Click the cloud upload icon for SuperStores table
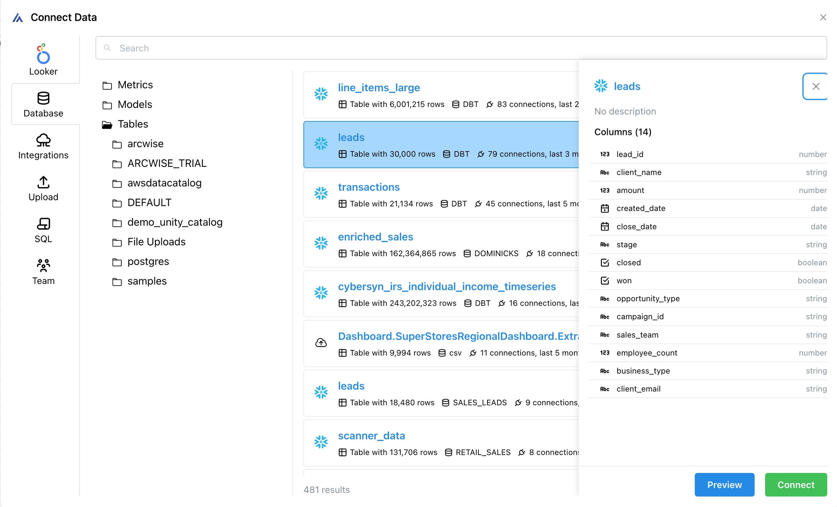This screenshot has height=507, width=837. [x=321, y=343]
